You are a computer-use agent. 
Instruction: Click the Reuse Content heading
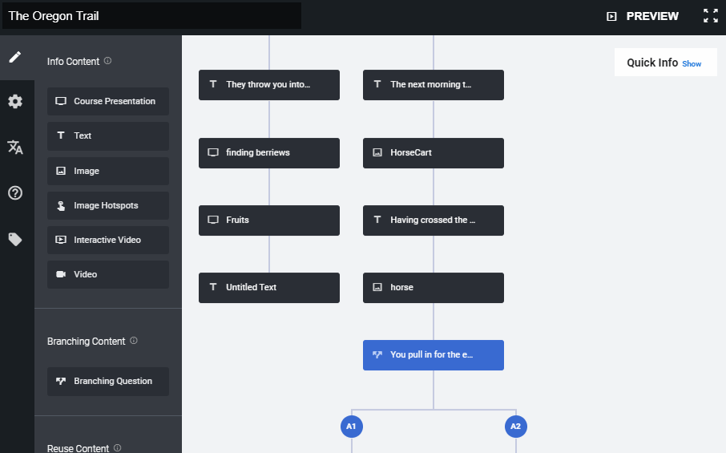[78, 448]
